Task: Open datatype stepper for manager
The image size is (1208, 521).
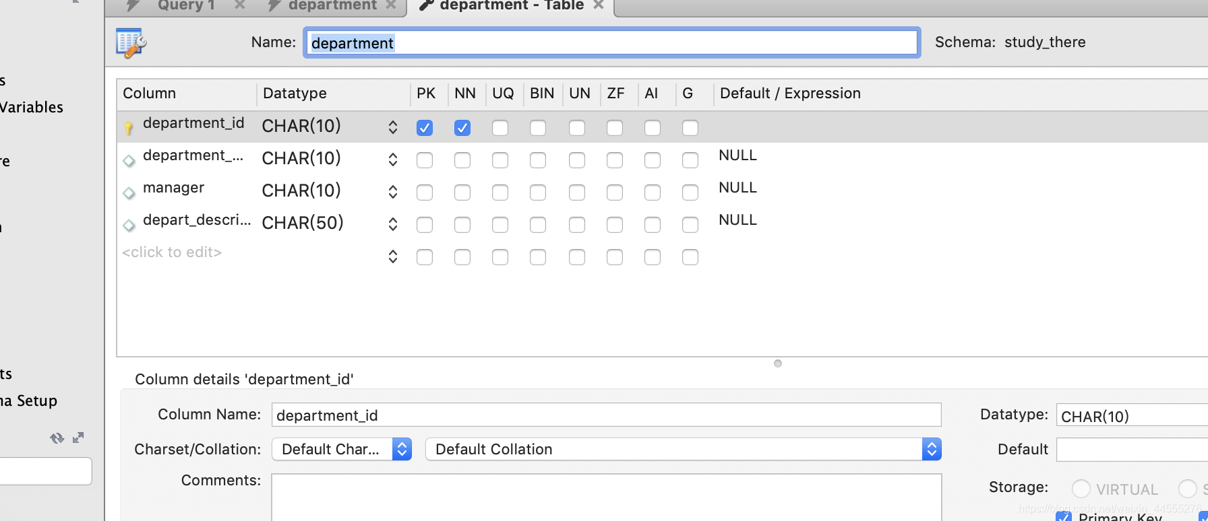Action: pos(393,193)
